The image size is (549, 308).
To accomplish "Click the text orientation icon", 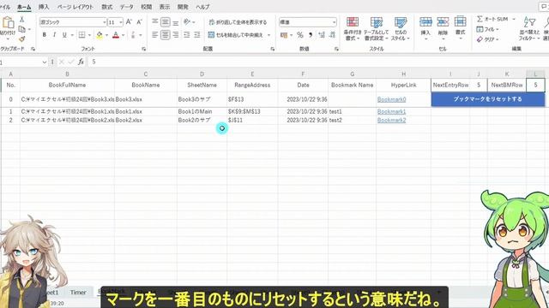I will tap(187, 22).
